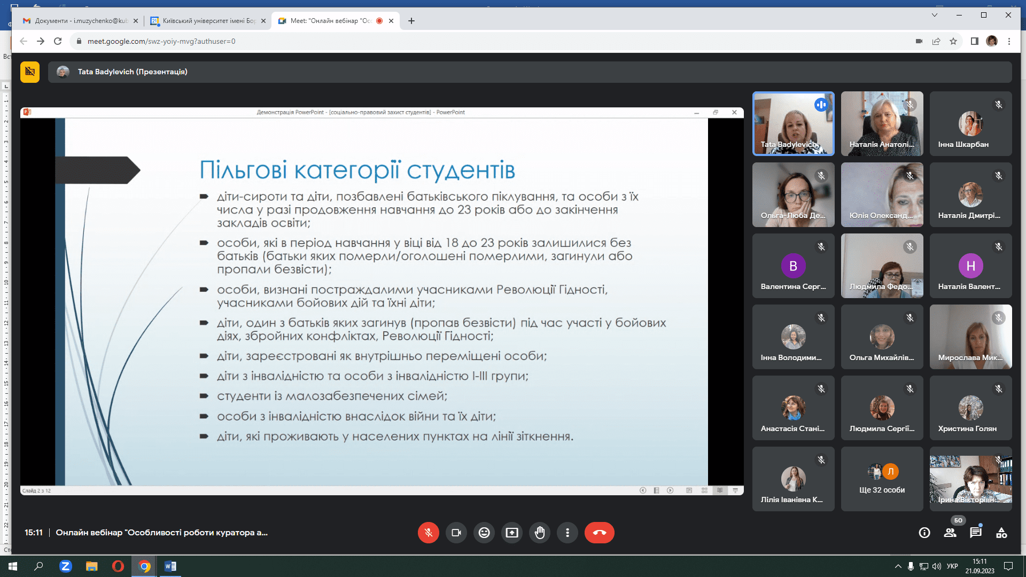The width and height of the screenshot is (1026, 577).
Task: Open the Chrome three-dot menu
Action: [1009, 41]
